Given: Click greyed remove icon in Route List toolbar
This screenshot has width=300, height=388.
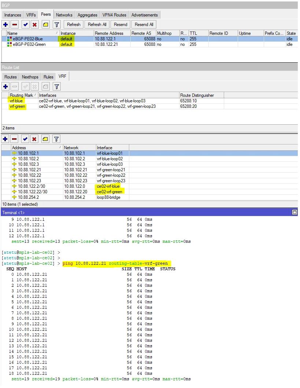Looking at the screenshot, I should [x=15, y=87].
